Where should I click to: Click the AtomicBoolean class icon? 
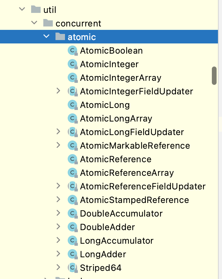coord(72,51)
